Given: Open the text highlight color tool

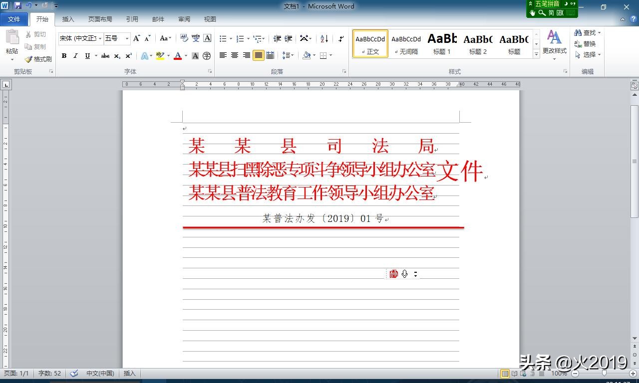Looking at the screenshot, I should (x=160, y=56).
